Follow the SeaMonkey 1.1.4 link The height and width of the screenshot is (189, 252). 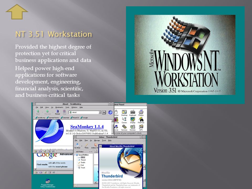tap(87, 127)
